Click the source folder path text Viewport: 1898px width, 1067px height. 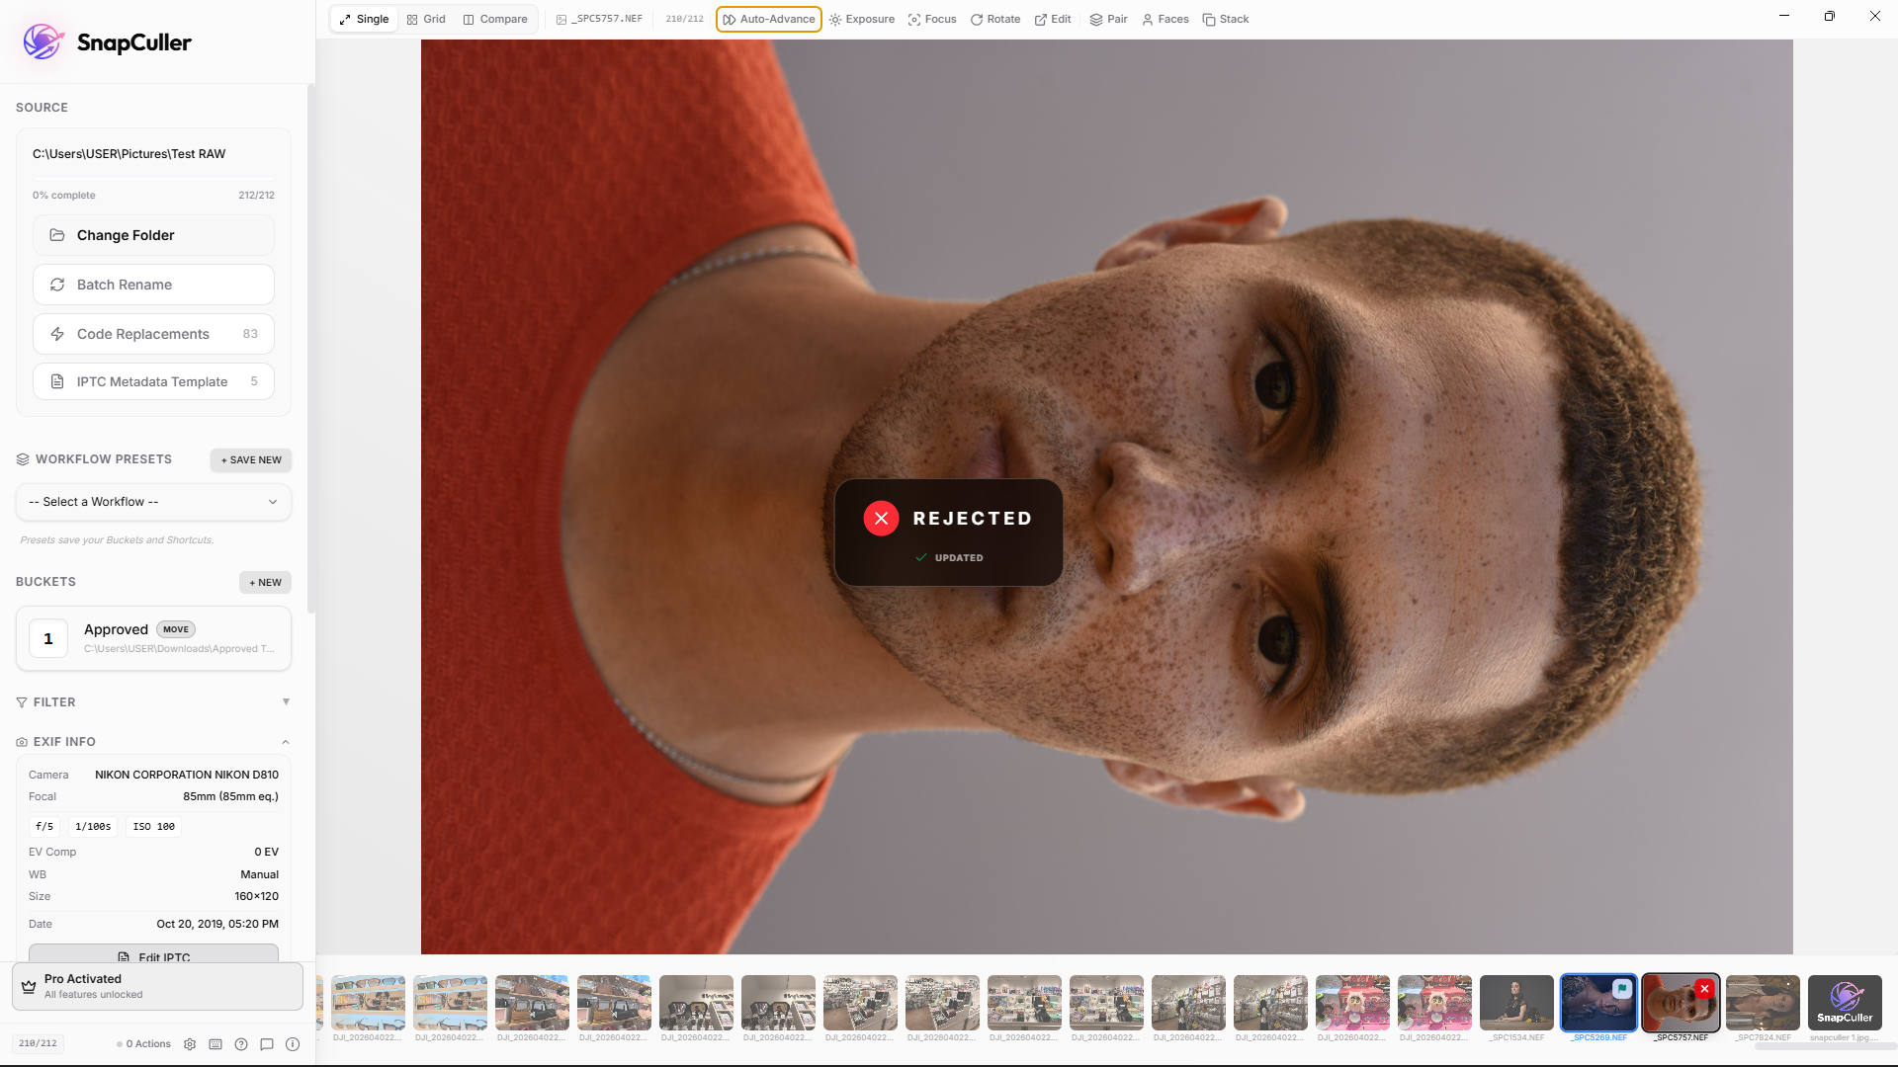click(129, 154)
